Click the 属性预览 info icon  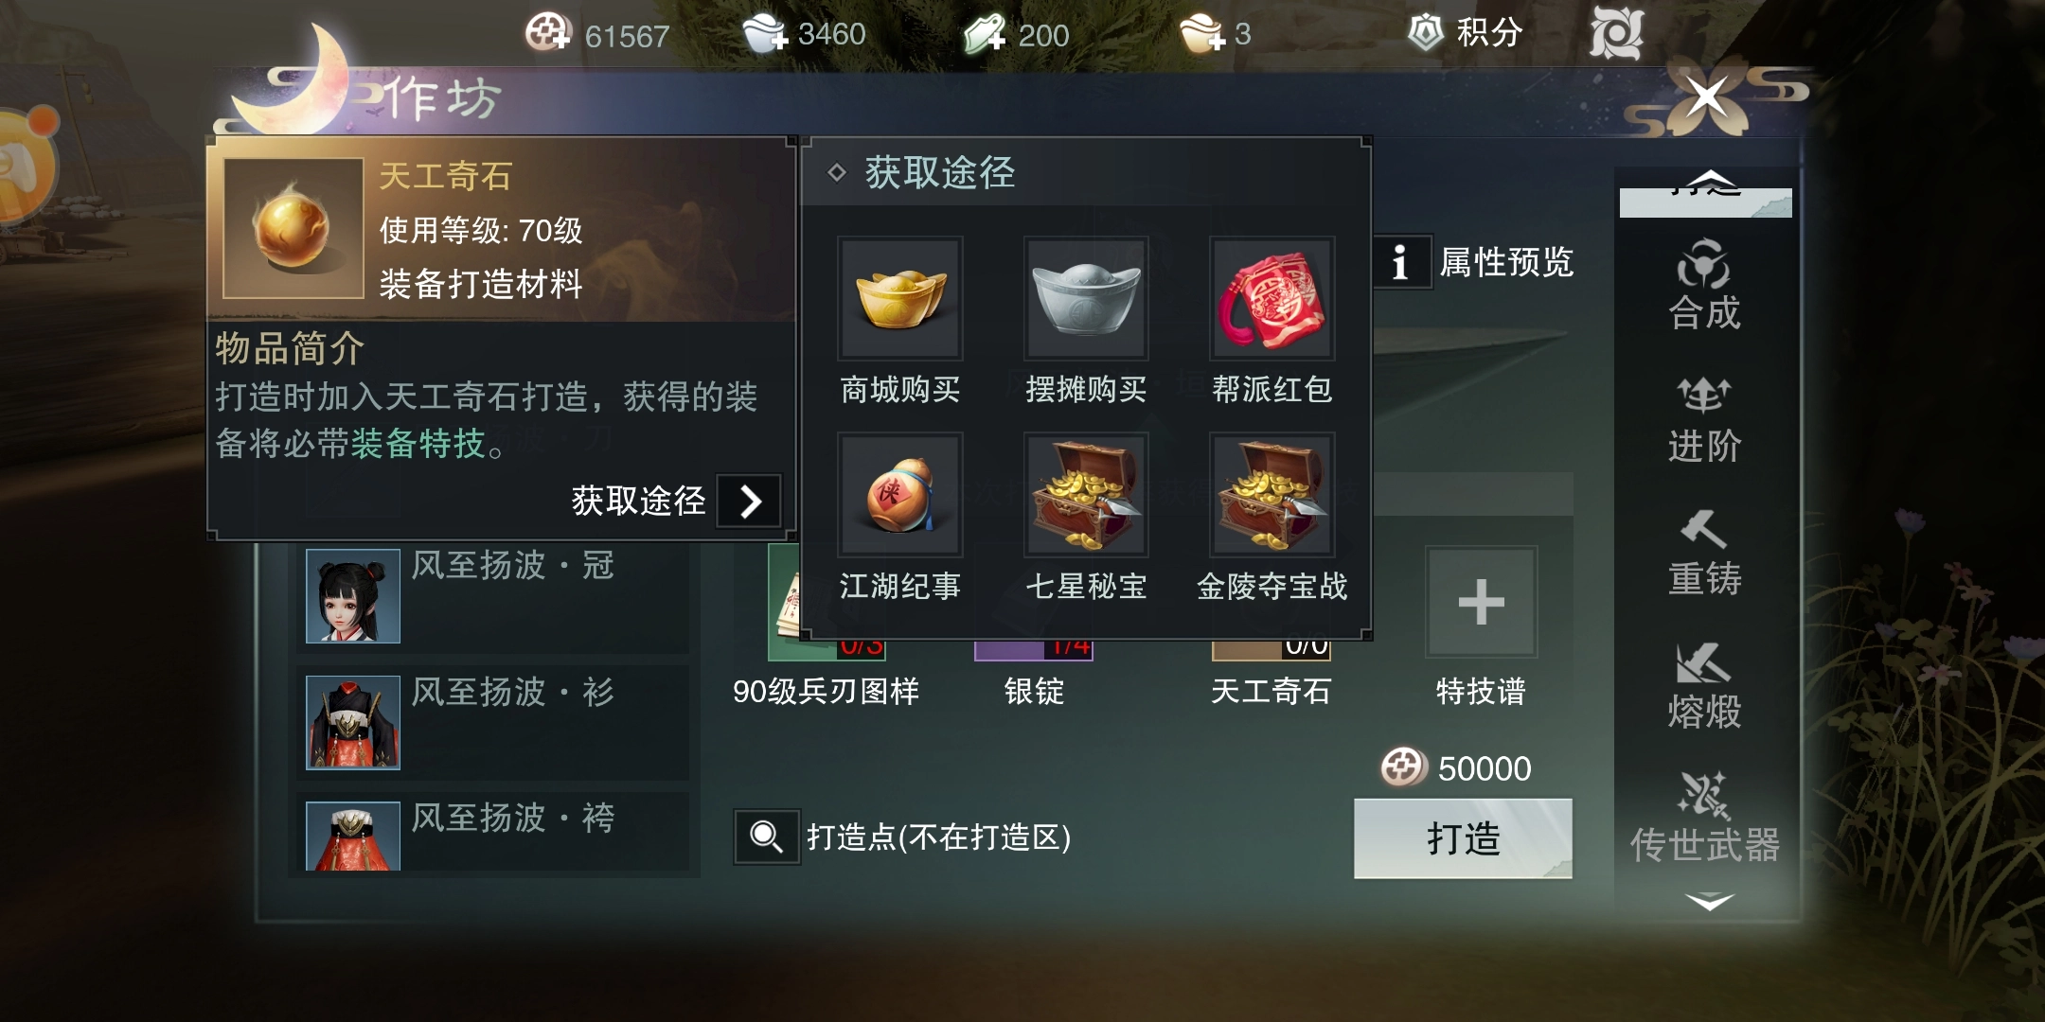(x=1400, y=262)
